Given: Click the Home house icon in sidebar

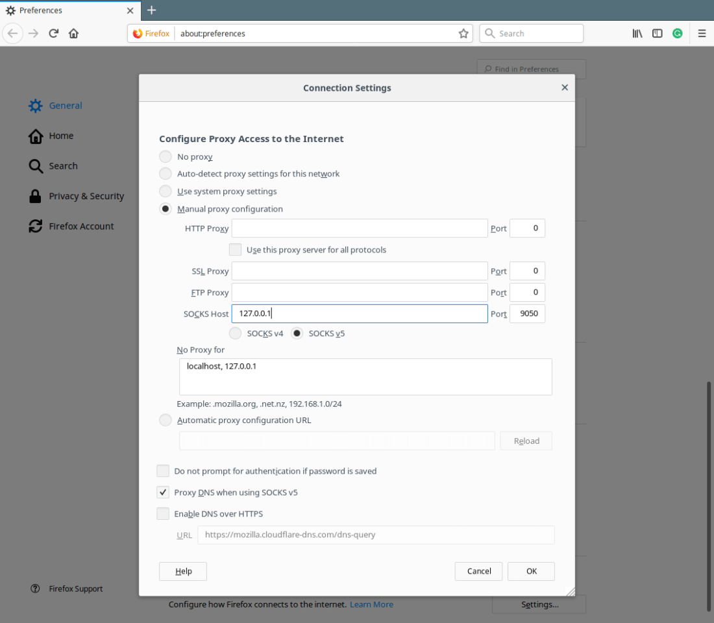Looking at the screenshot, I should (x=36, y=136).
